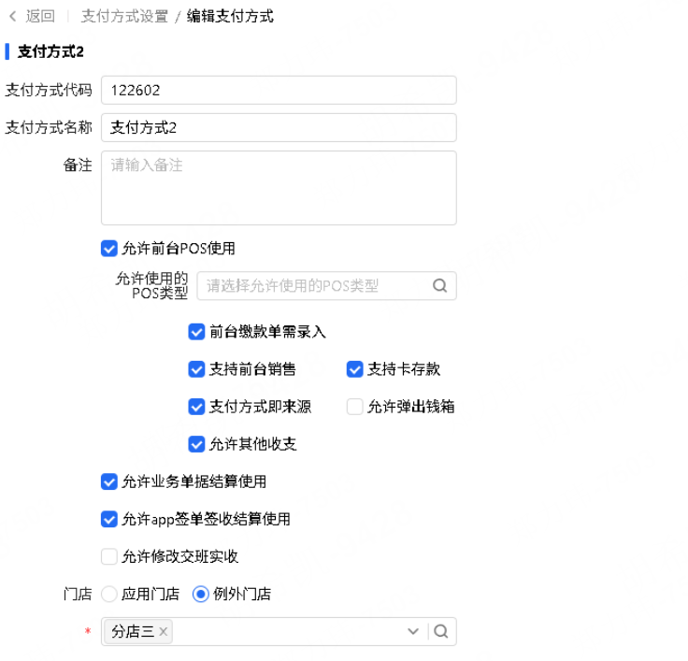Screen dimensions: 688x661
Task: Expand the store selection dropdown arrow
Action: 413,632
